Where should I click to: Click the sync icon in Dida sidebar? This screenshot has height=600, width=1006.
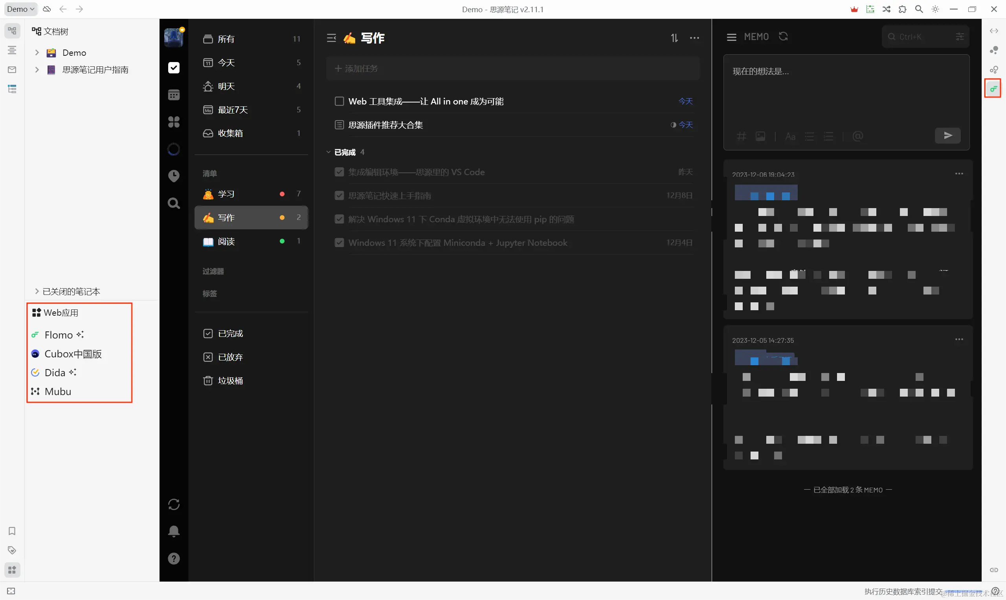(x=174, y=504)
